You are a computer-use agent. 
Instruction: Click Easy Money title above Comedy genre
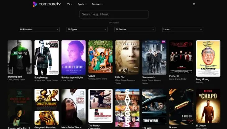pyautogui.click(x=202, y=79)
